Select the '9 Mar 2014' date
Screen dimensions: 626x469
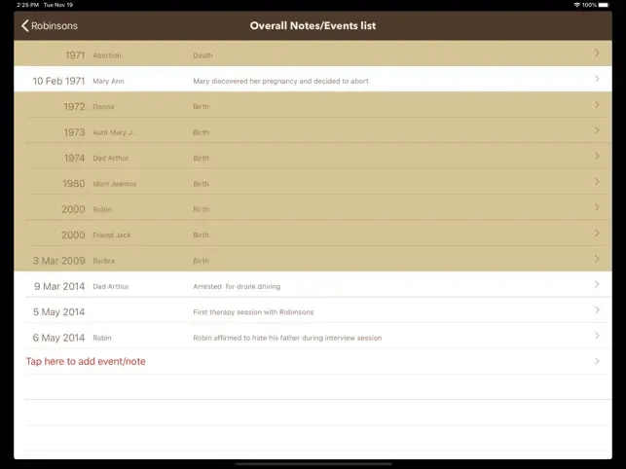[59, 287]
